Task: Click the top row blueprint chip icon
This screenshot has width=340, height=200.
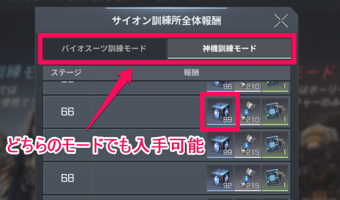Action: click(x=275, y=86)
